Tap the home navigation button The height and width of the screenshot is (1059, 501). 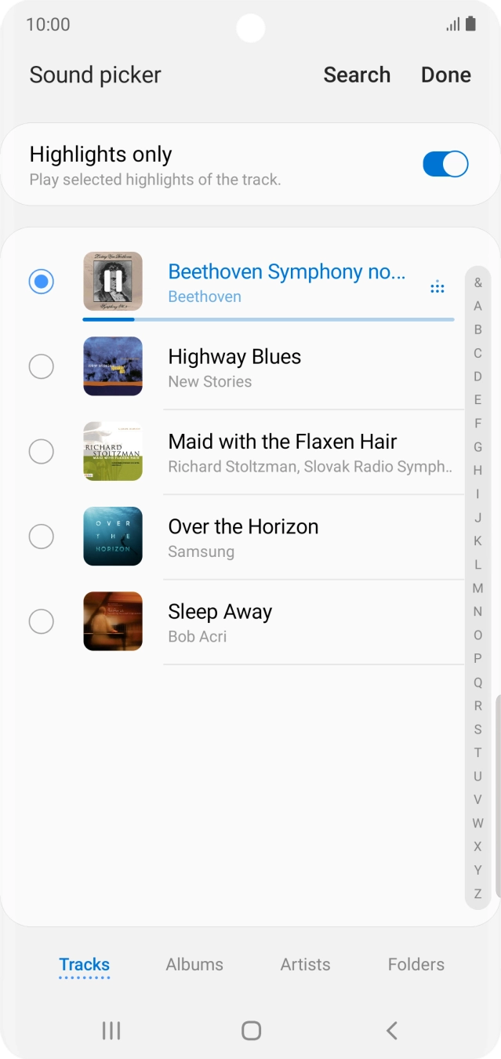[x=251, y=1030]
